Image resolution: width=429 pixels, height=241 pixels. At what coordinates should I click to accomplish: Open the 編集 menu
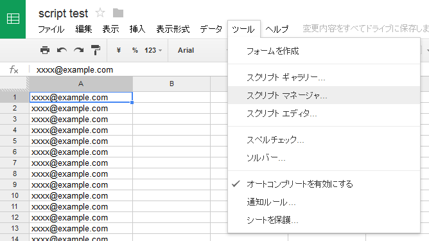[x=83, y=29]
